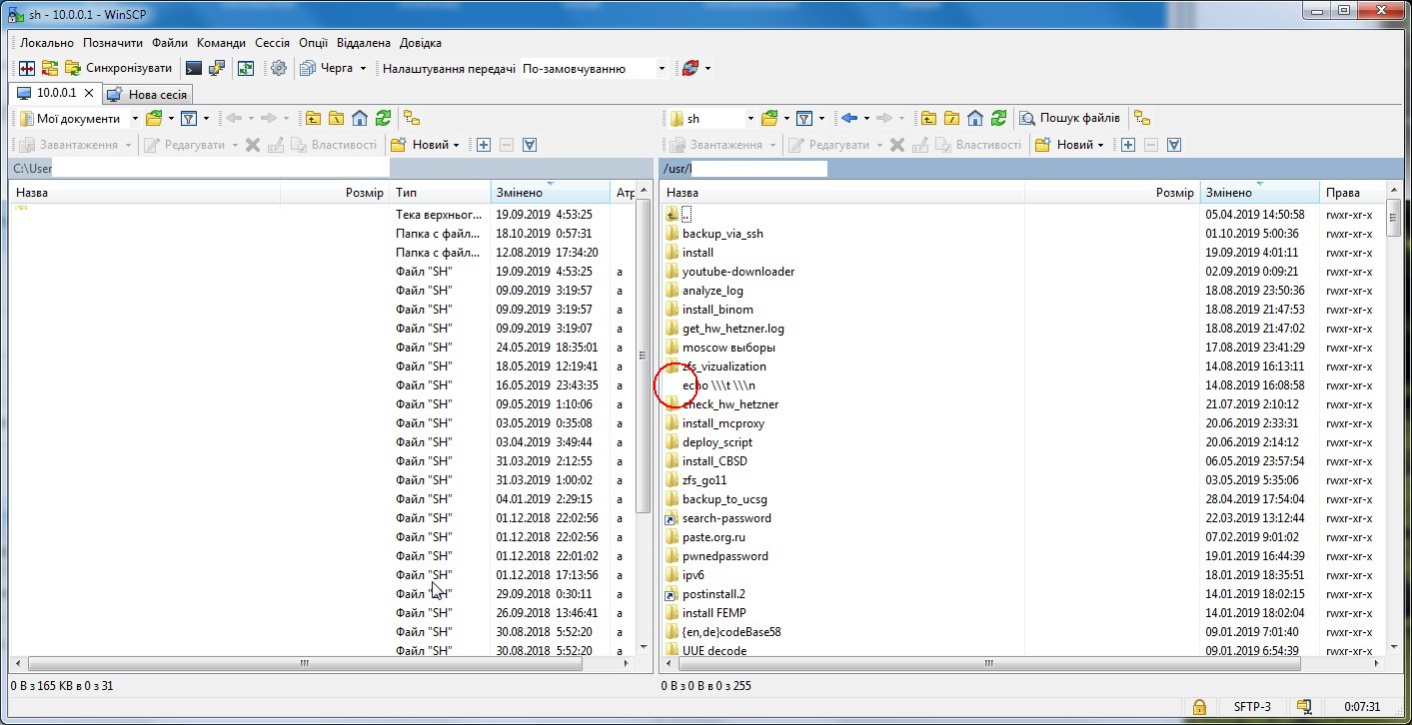Go to remote home directory icon
Screen dimensions: 1412x725
pos(975,118)
